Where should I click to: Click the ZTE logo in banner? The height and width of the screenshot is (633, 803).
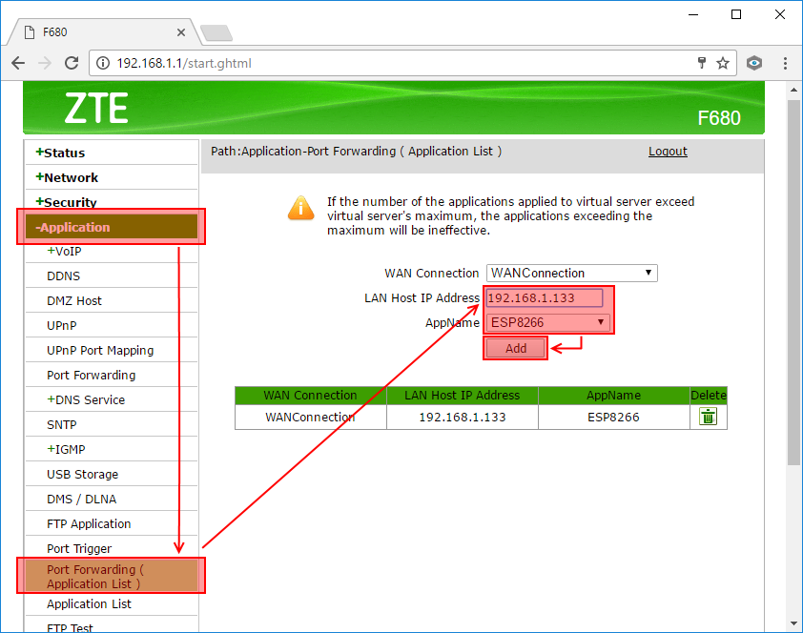[96, 108]
